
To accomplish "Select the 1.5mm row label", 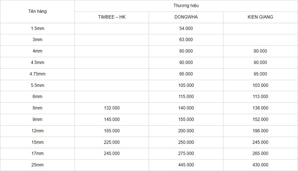I will coord(37,28).
